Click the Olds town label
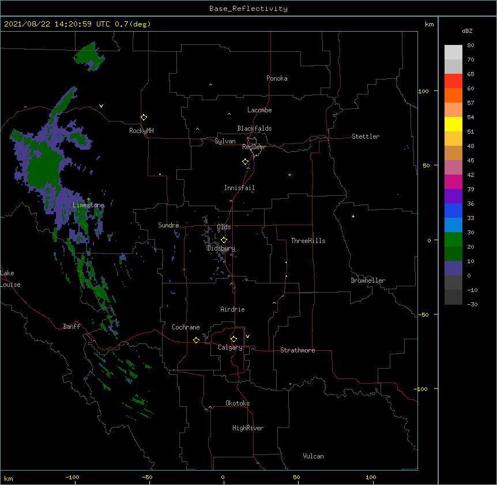 224,227
